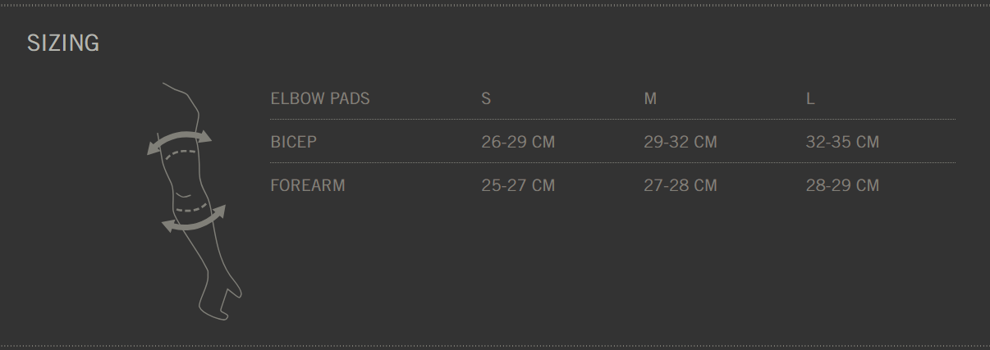Click the 26-29 CM bicep value

click(518, 142)
